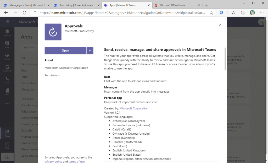Switch to Run History Power Automate tab
Viewport: 268px width, 163px height.
pyautogui.click(x=76, y=5)
